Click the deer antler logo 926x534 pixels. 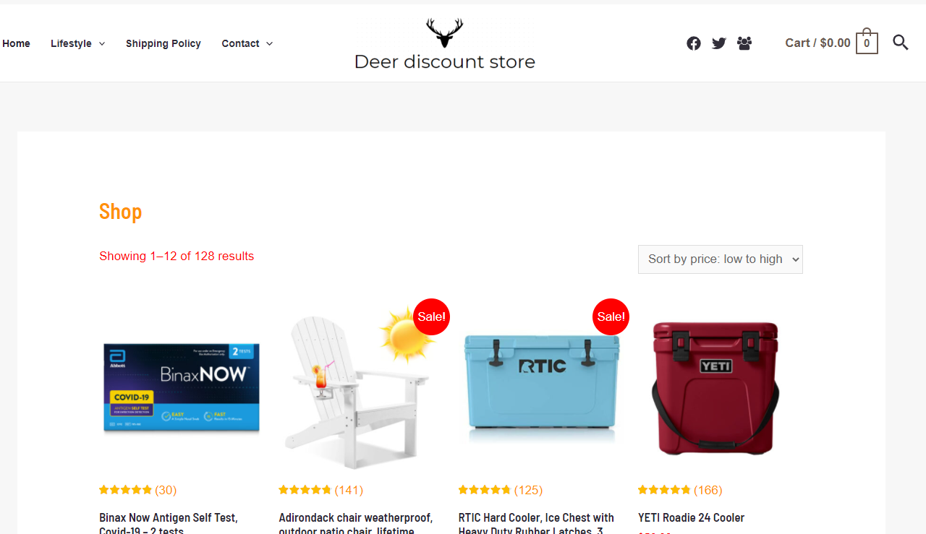tap(444, 33)
